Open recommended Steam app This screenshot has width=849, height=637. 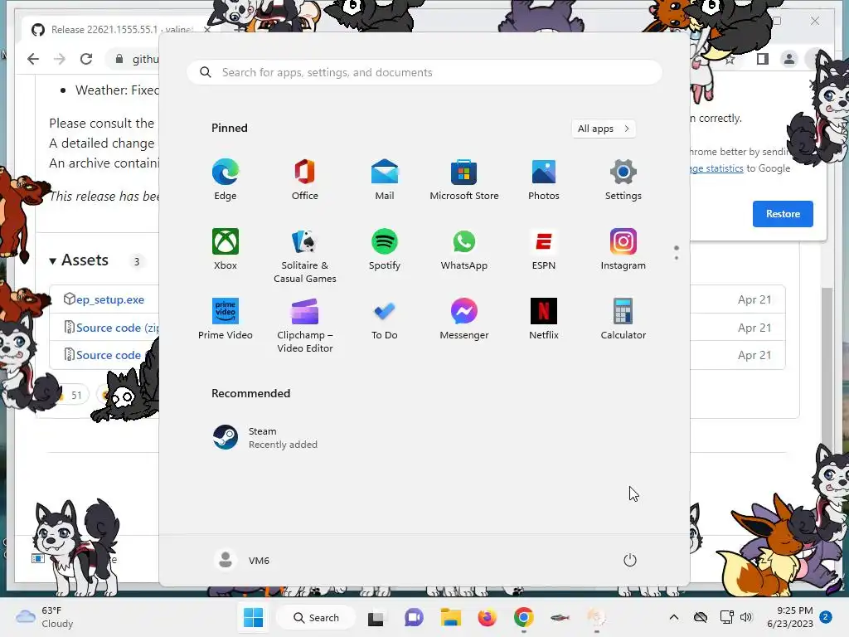coord(265,438)
